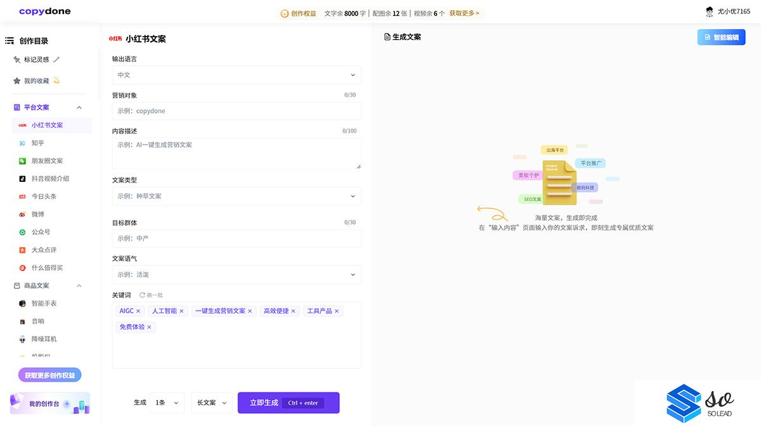
Task: Click the 创作目录 heading
Action: [x=34, y=41]
